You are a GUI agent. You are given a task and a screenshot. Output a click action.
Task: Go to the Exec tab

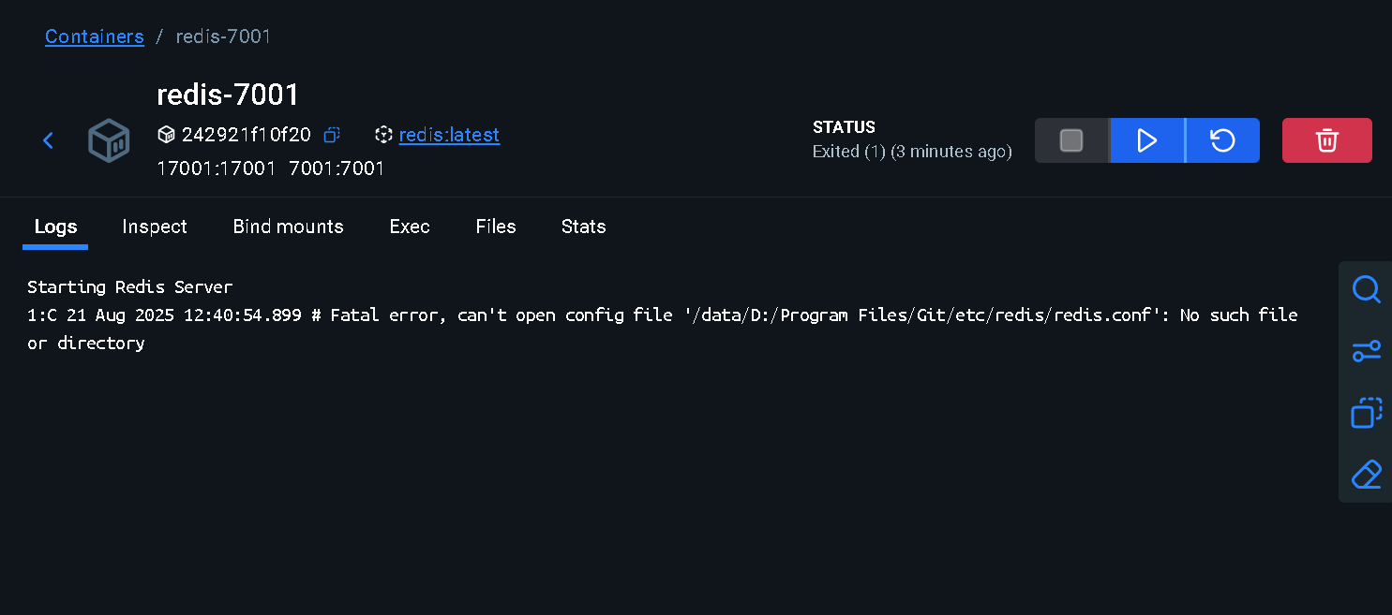(x=410, y=227)
